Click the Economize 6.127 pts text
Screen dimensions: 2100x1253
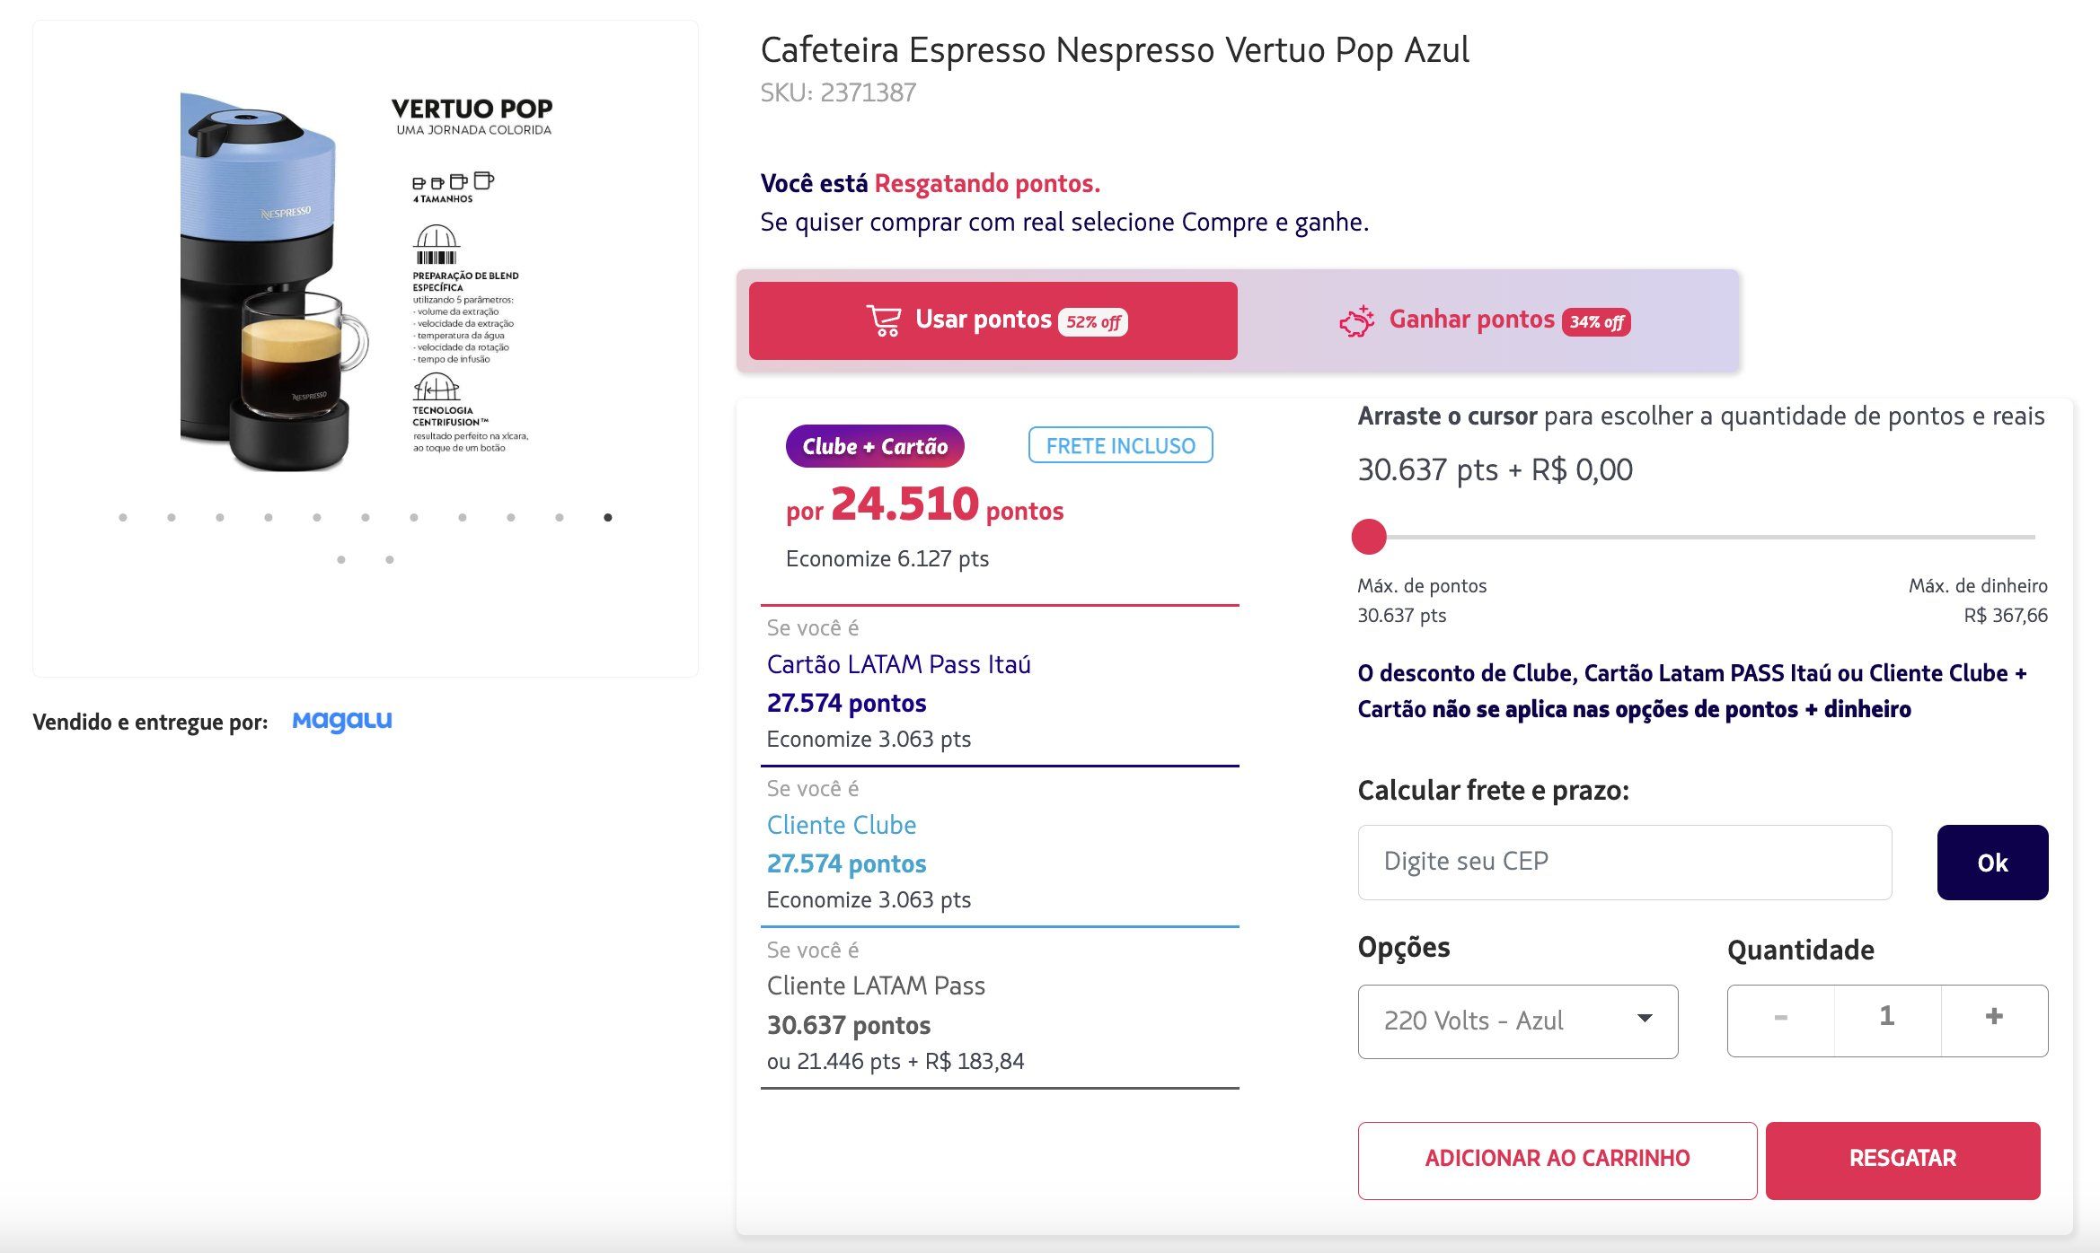click(887, 559)
